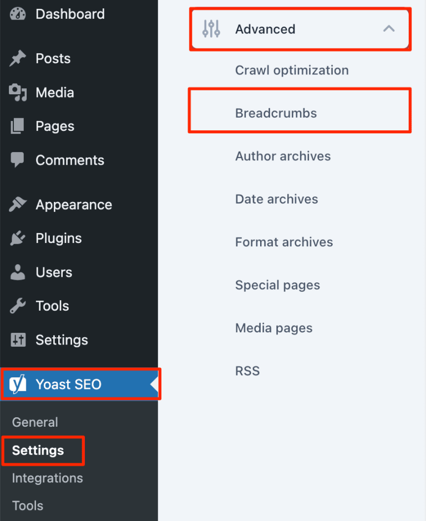Click the Users person icon
The width and height of the screenshot is (426, 521).
[x=17, y=272]
